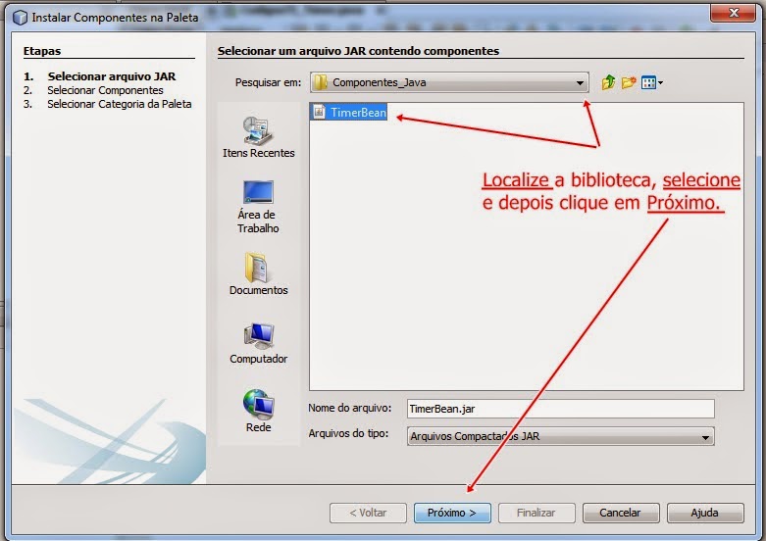Expand the Arquivos do tipo dropdown
This screenshot has width=766, height=541.
pos(705,437)
